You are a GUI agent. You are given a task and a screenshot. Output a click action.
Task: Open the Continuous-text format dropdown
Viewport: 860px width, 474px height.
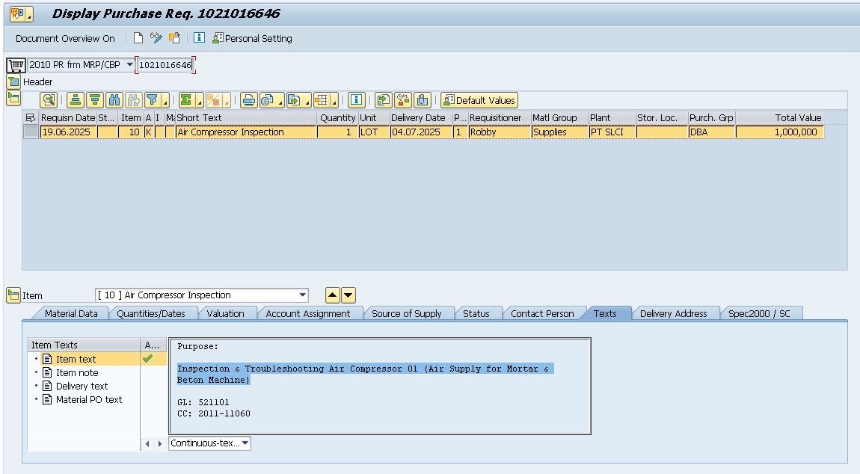click(245, 443)
